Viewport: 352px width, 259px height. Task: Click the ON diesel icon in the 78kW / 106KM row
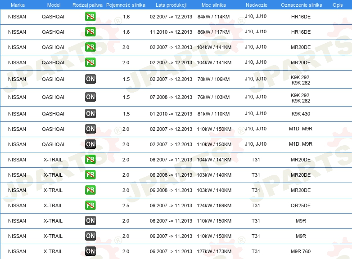pyautogui.click(x=90, y=79)
